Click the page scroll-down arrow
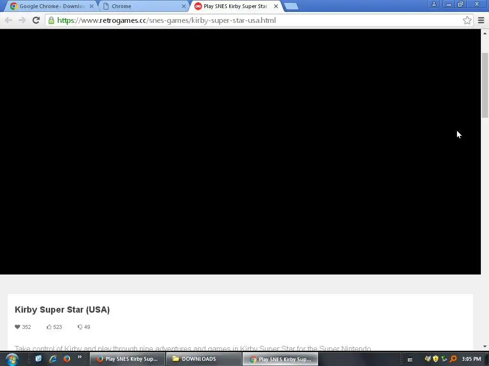The height and width of the screenshot is (366, 489). (485, 346)
